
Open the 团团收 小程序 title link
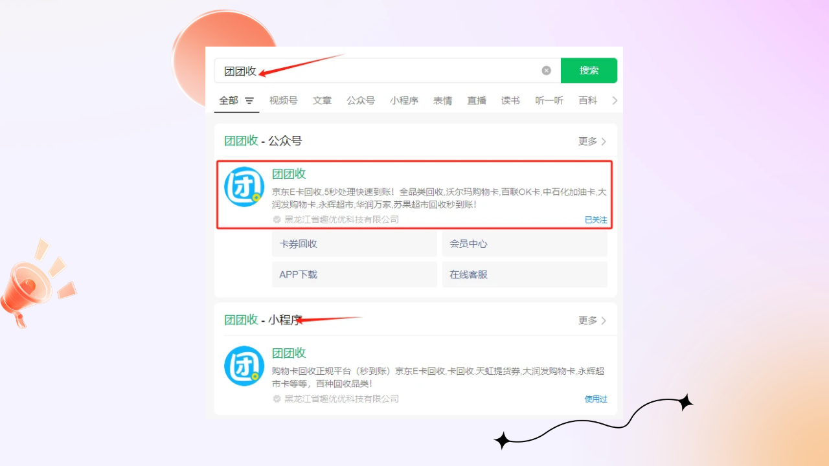point(289,353)
